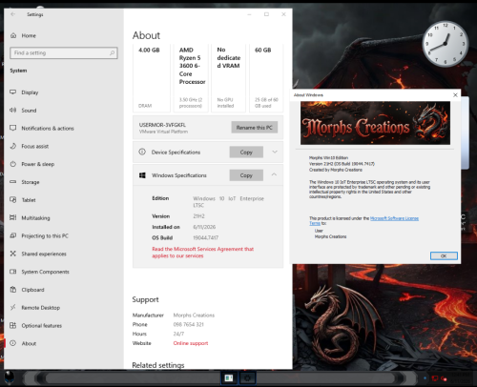Screen dimensions: 477x387
Task: Open Projecting to this PC
Action: (45, 235)
